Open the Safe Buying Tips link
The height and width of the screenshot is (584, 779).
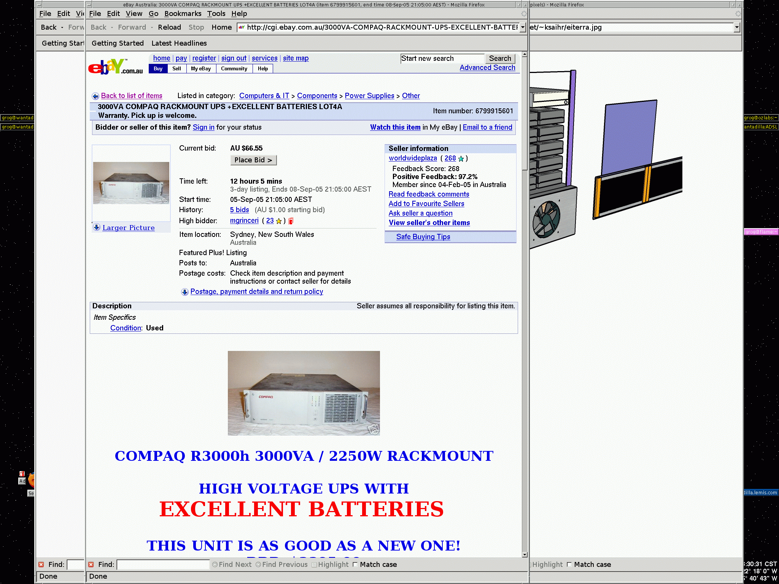click(x=423, y=237)
